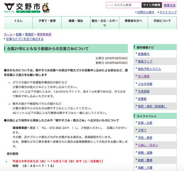Open 施設予約システム sidebar link

[149, 69]
